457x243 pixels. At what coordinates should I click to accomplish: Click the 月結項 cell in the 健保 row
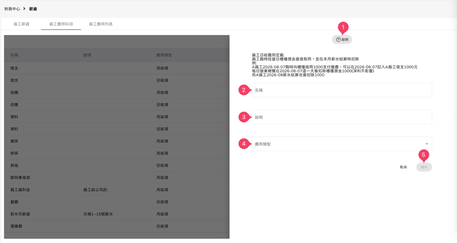pyautogui.click(x=162, y=141)
